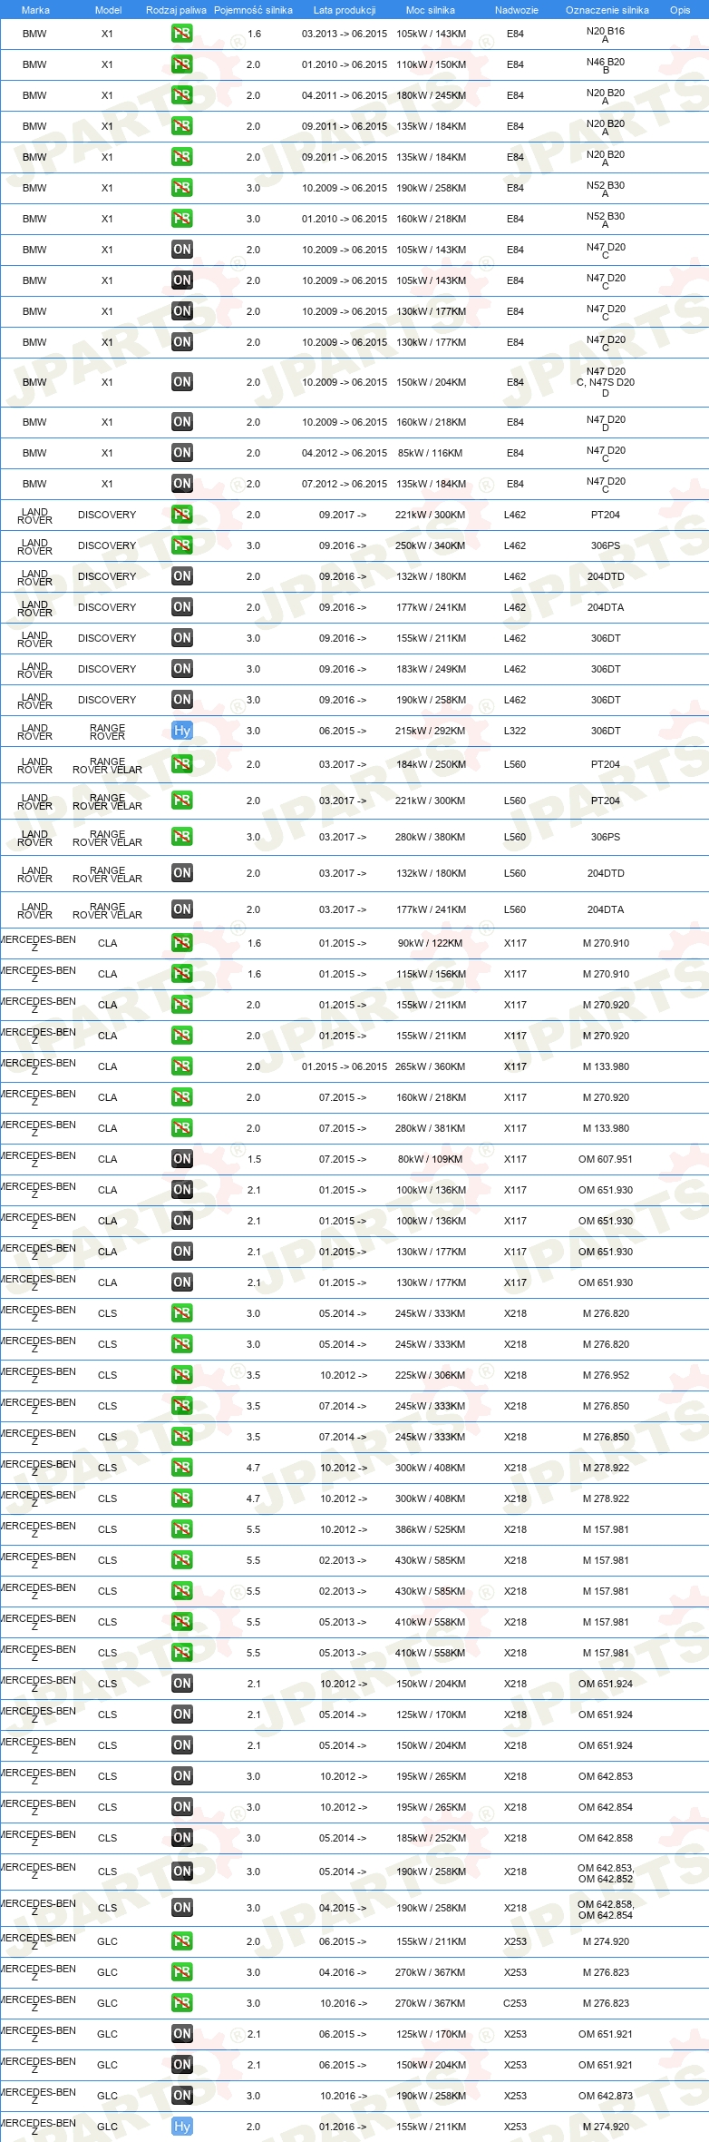The height and width of the screenshot is (2142, 709).
Task: Click the 04.2016 -> production date
Action: pyautogui.click(x=343, y=1972)
